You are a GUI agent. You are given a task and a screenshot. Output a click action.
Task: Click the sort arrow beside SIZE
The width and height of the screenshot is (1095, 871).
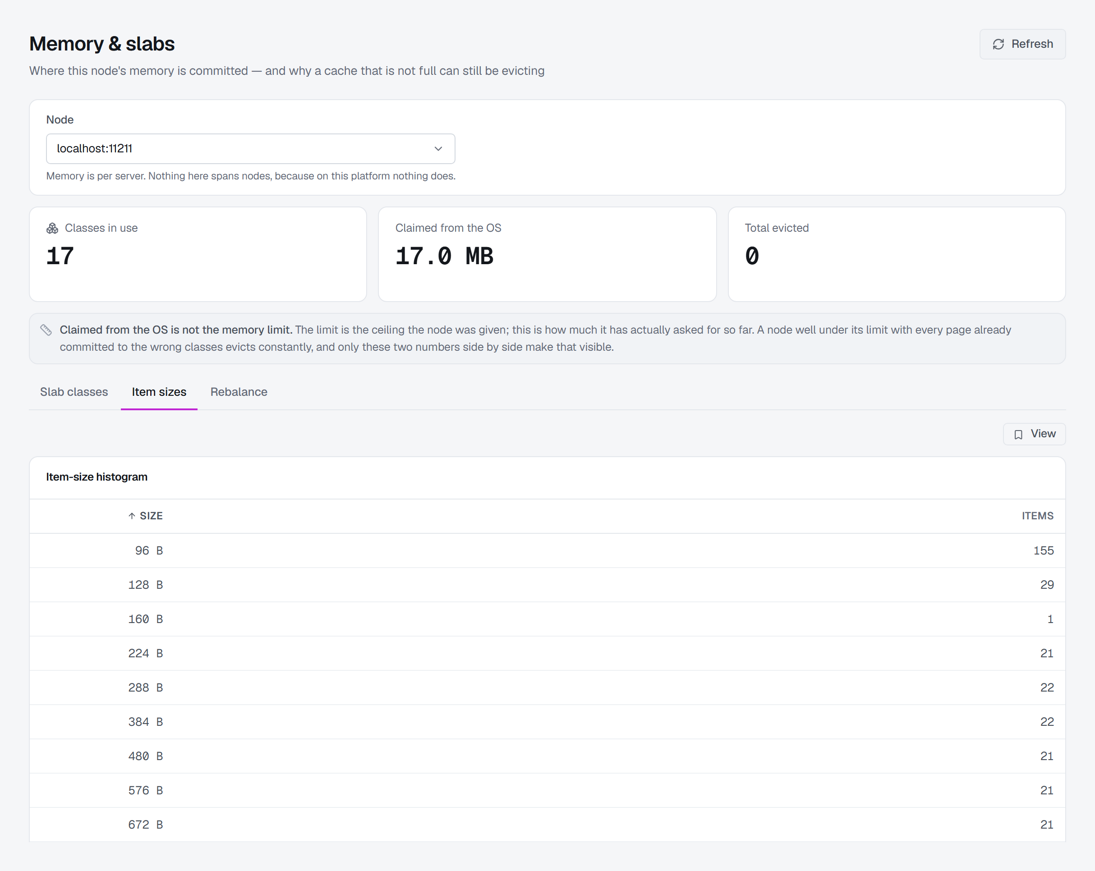click(132, 516)
